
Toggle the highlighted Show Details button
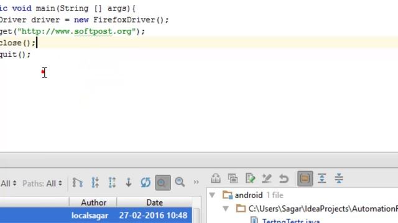163,182
